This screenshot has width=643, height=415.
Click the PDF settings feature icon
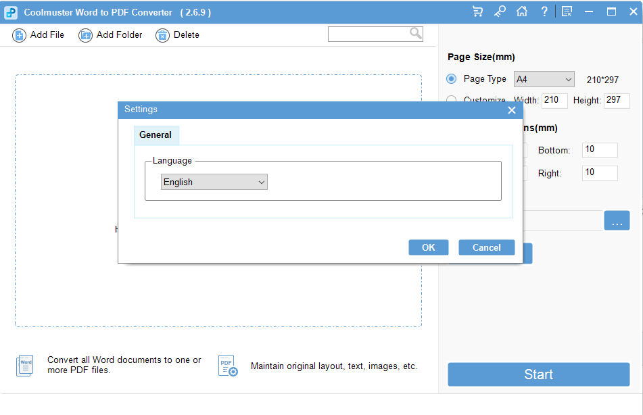228,366
